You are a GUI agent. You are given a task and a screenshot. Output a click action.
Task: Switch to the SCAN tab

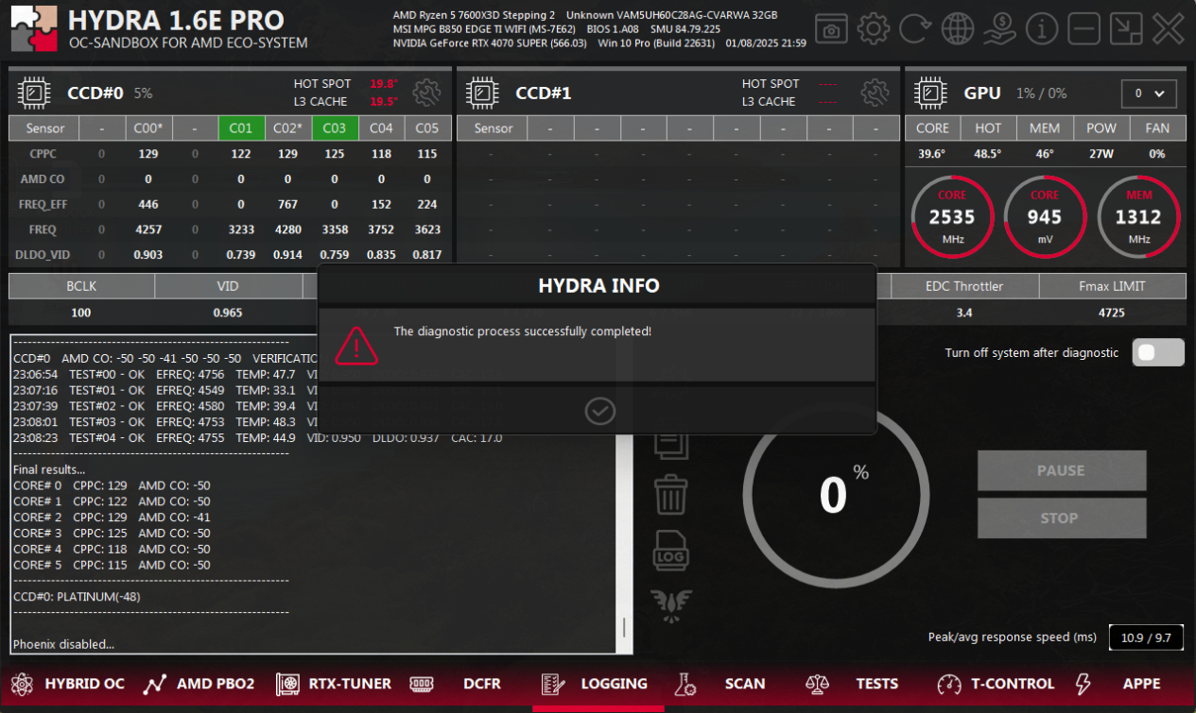coord(720,684)
